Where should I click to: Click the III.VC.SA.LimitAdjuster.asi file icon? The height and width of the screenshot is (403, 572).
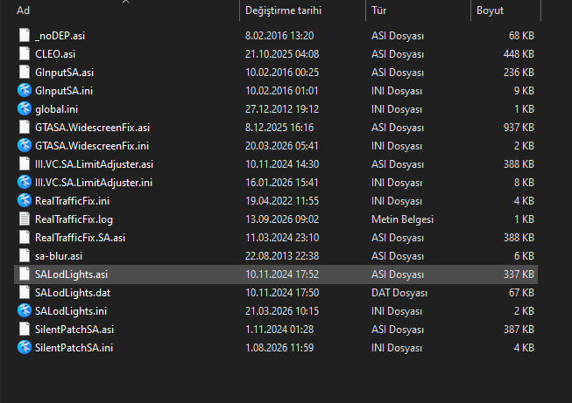25,163
